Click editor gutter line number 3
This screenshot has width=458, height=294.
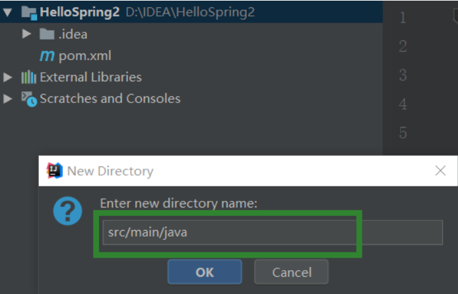tap(403, 75)
